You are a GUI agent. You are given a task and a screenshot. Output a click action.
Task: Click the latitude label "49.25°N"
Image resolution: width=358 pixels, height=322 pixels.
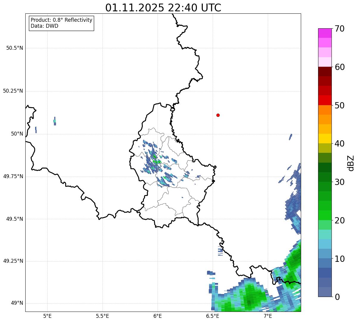tap(13, 261)
